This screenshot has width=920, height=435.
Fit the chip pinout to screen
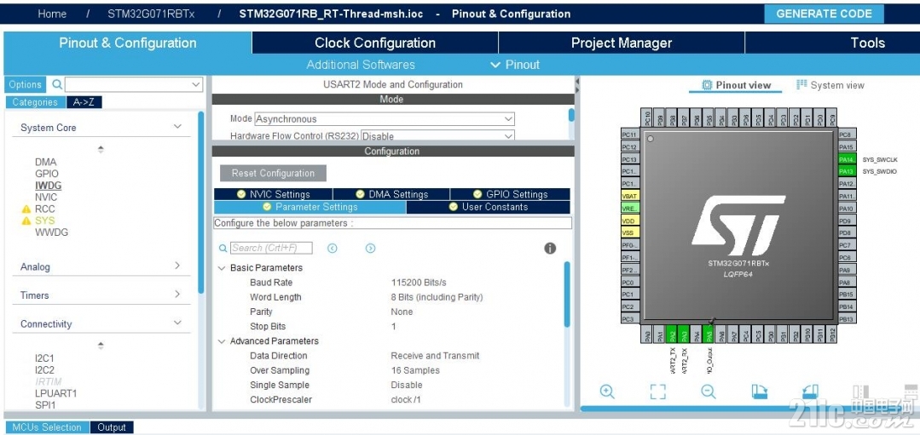(658, 392)
